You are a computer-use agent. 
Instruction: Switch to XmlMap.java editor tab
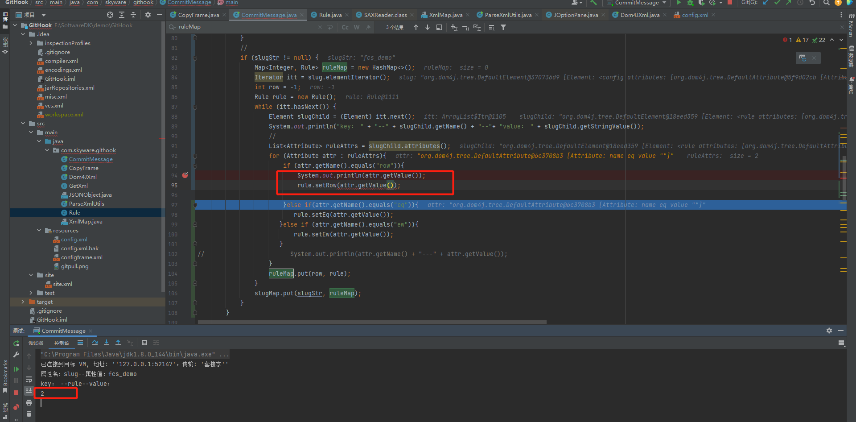click(445, 15)
